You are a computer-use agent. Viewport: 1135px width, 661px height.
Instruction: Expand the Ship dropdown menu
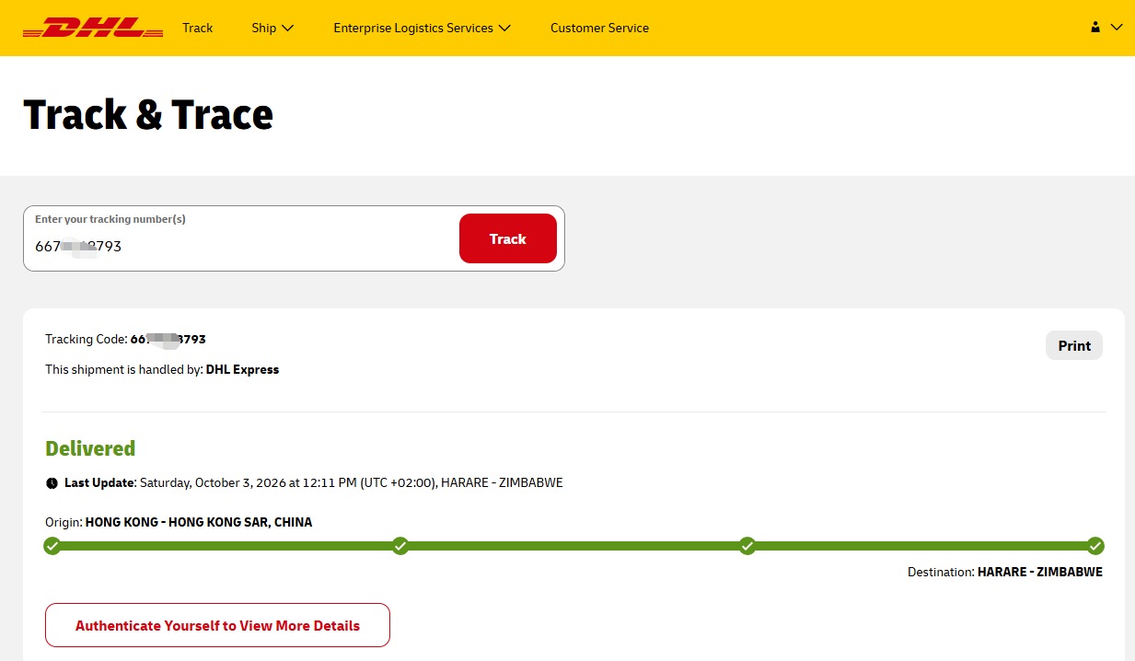(272, 28)
